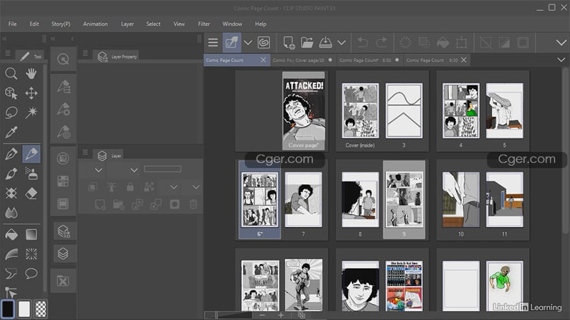Expand dropdown next to highlighted pen icon
Viewport: 570px width, 320px height.
tap(248, 43)
